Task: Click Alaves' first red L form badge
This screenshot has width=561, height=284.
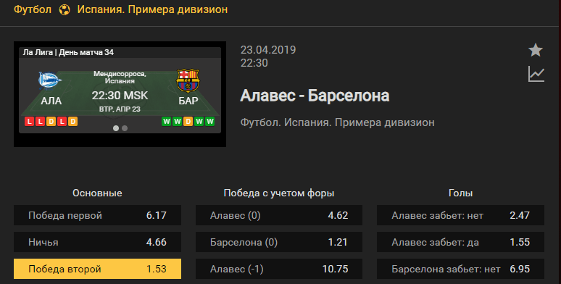Action: pos(29,121)
